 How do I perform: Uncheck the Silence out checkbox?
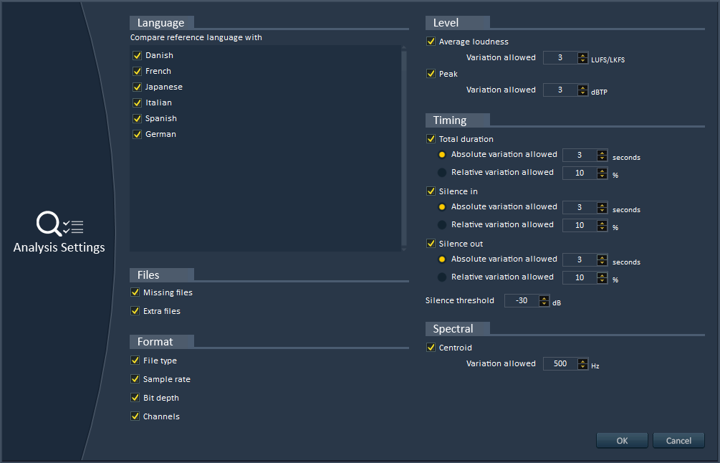[x=431, y=244]
